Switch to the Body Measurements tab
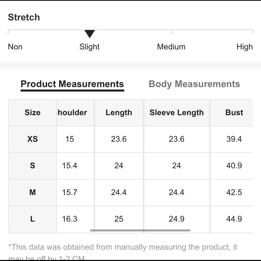Screen dimensions: 261x261 point(194,84)
